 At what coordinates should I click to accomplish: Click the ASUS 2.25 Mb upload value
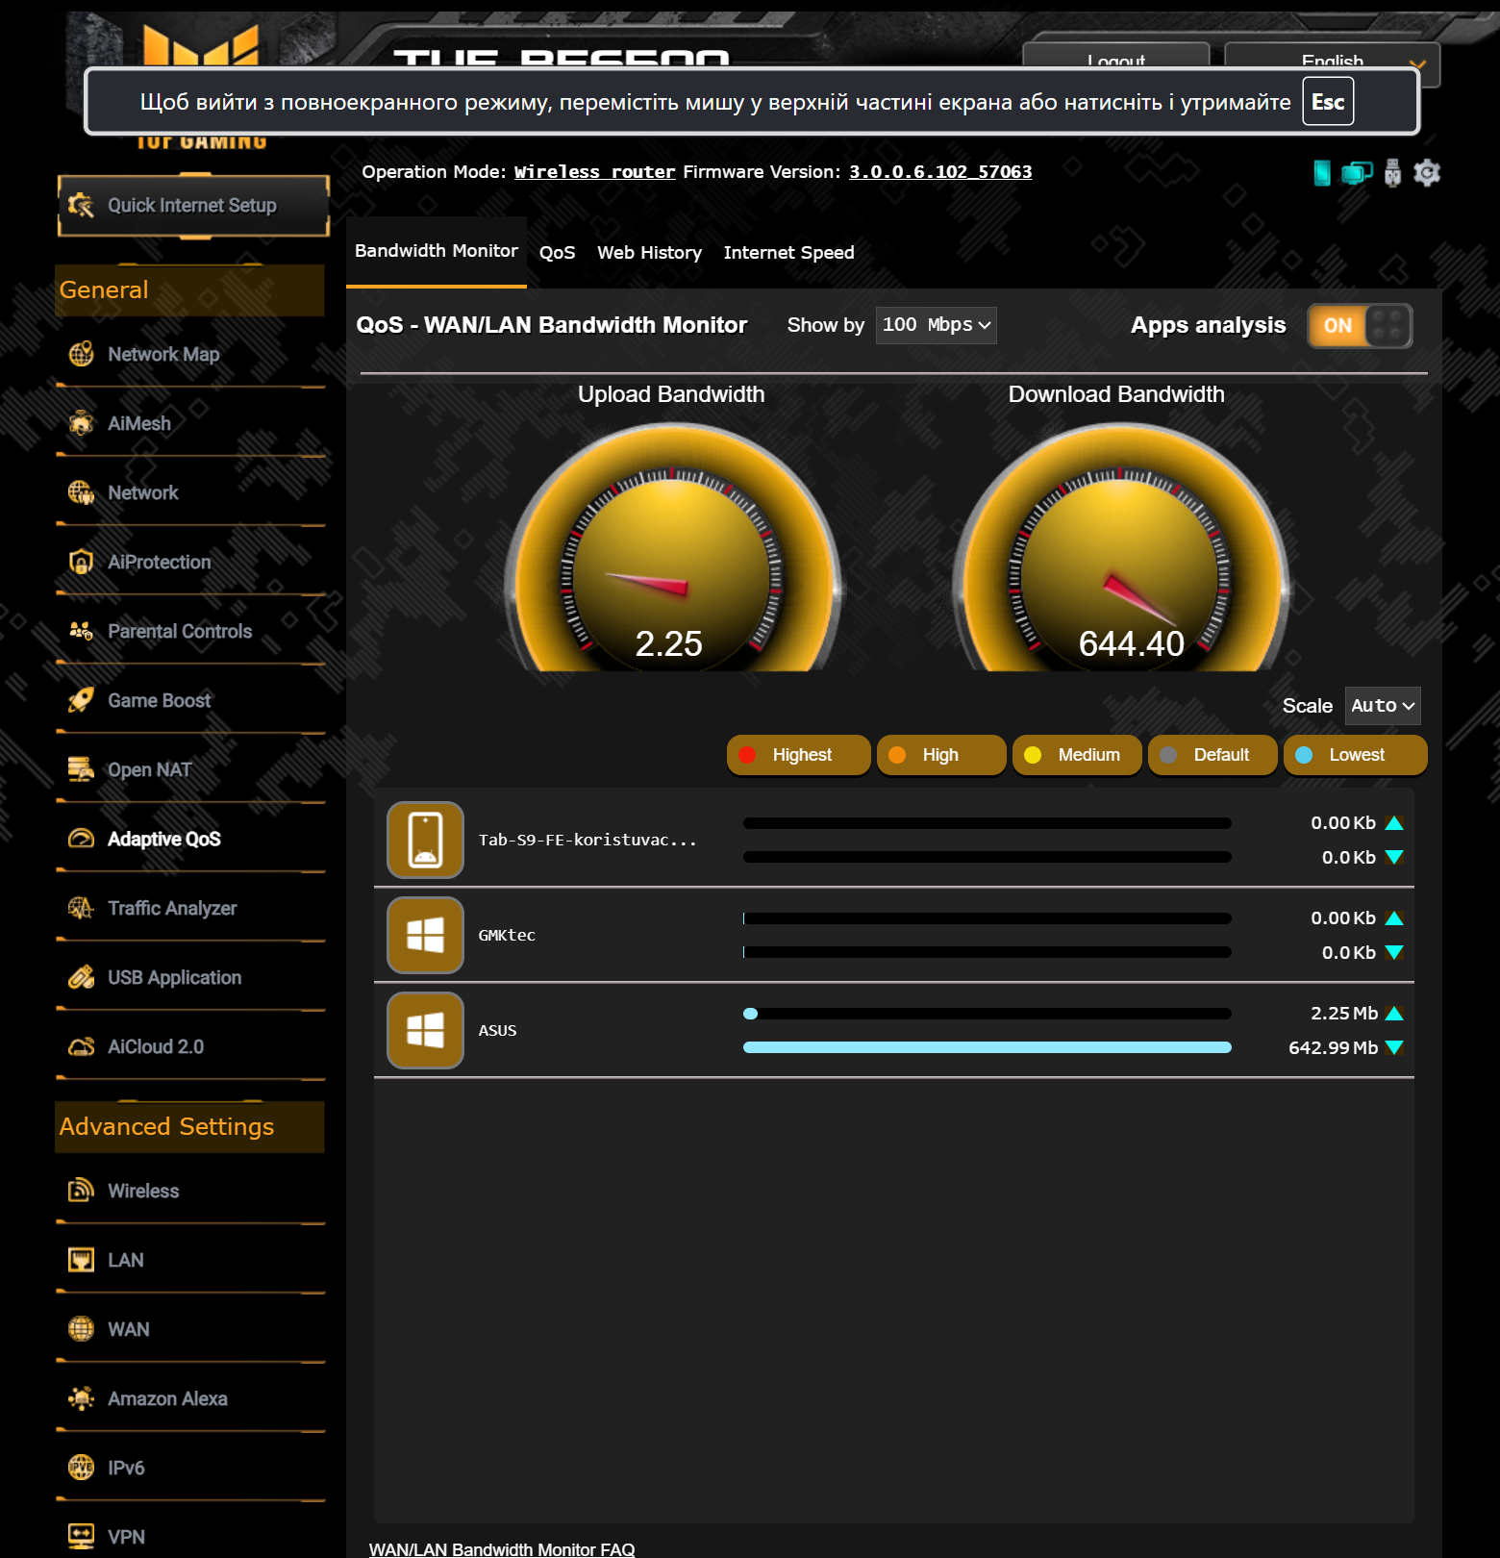[1344, 1013]
